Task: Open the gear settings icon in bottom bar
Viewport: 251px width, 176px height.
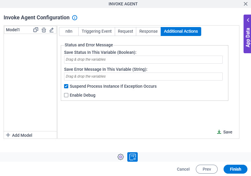Action: point(120,157)
